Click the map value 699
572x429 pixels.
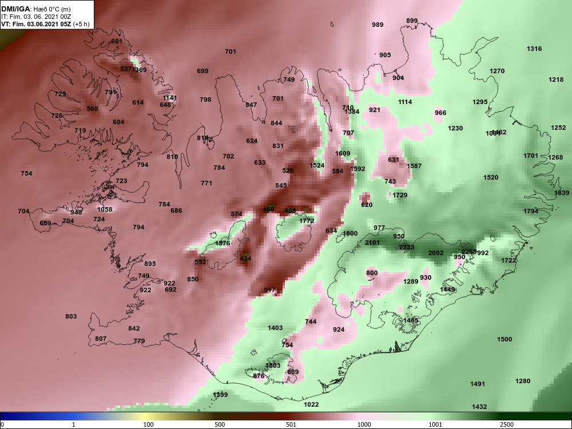(x=202, y=71)
